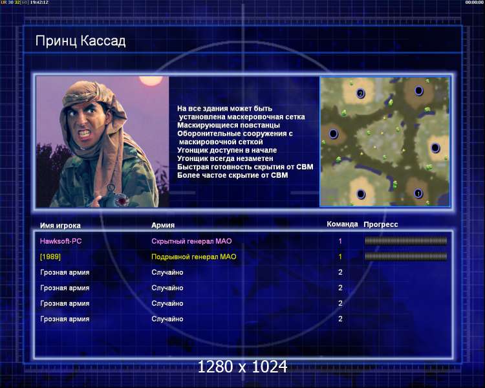485x388 pixels.
Task: Click the [1989] player loading progress bar
Action: click(x=406, y=256)
